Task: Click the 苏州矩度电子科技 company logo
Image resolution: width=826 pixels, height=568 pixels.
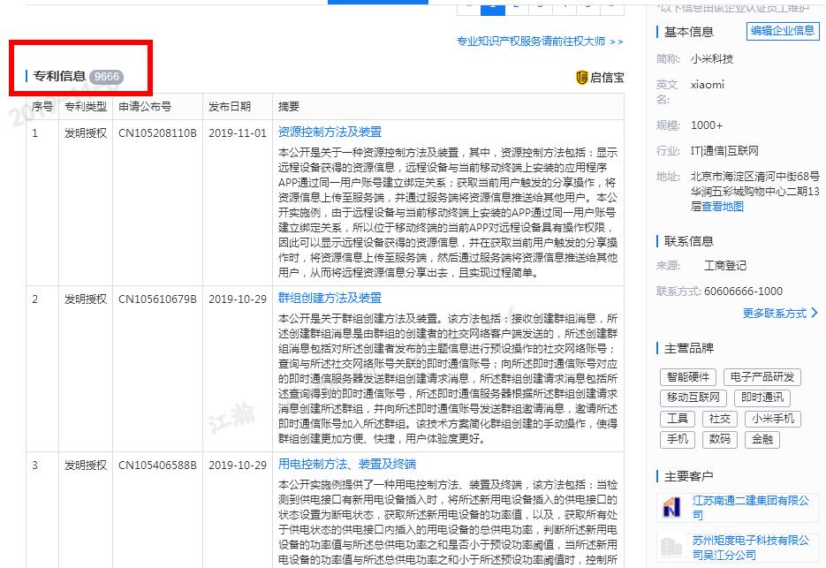Action: (671, 546)
